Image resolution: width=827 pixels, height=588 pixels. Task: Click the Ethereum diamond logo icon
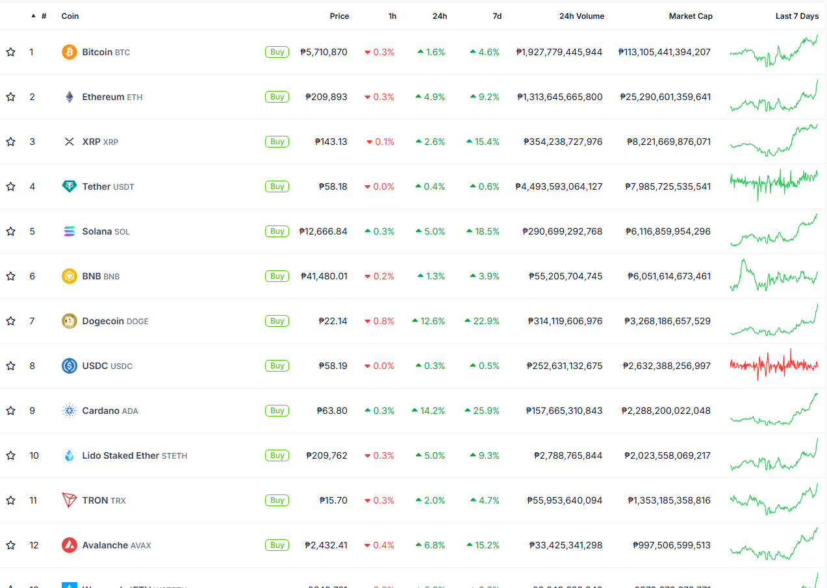[70, 97]
